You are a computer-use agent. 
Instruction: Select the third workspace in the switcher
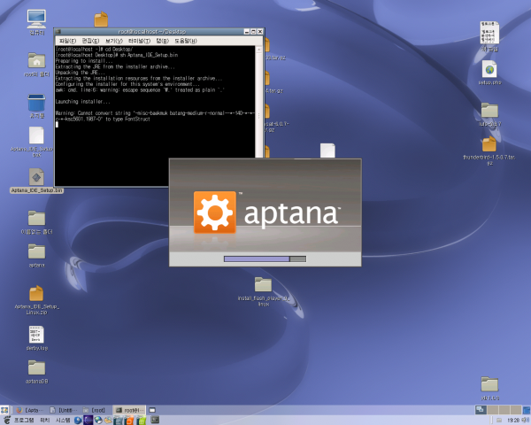coord(504,410)
